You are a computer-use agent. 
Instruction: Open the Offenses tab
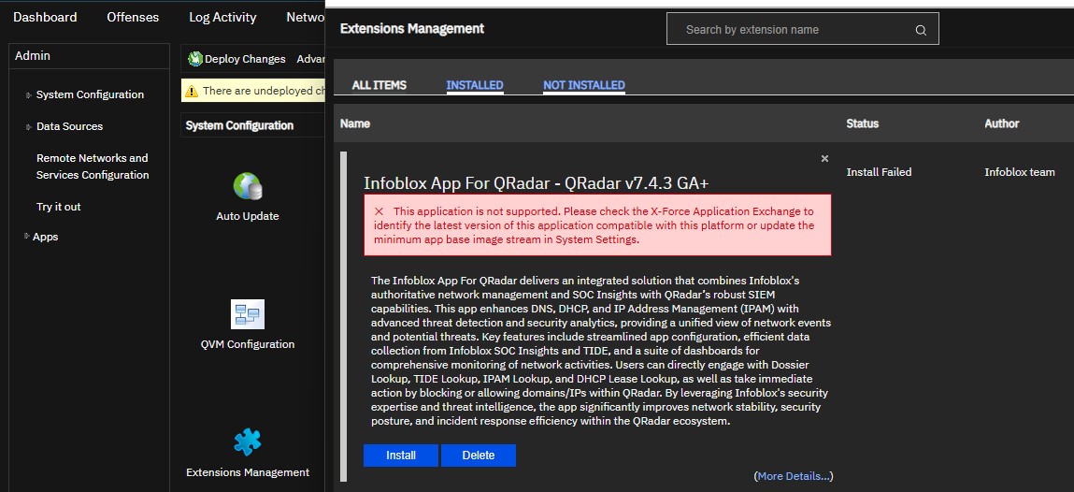click(133, 17)
